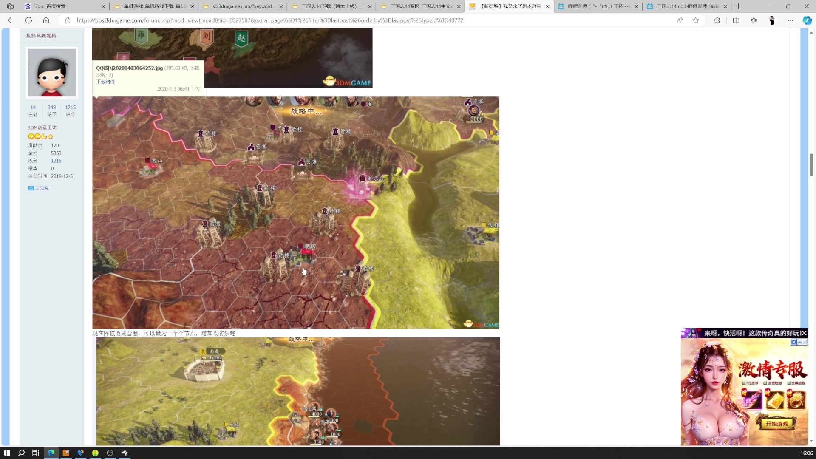Click the 注册时间 2019-12-5 date
Image resolution: width=816 pixels, height=459 pixels.
(x=62, y=176)
